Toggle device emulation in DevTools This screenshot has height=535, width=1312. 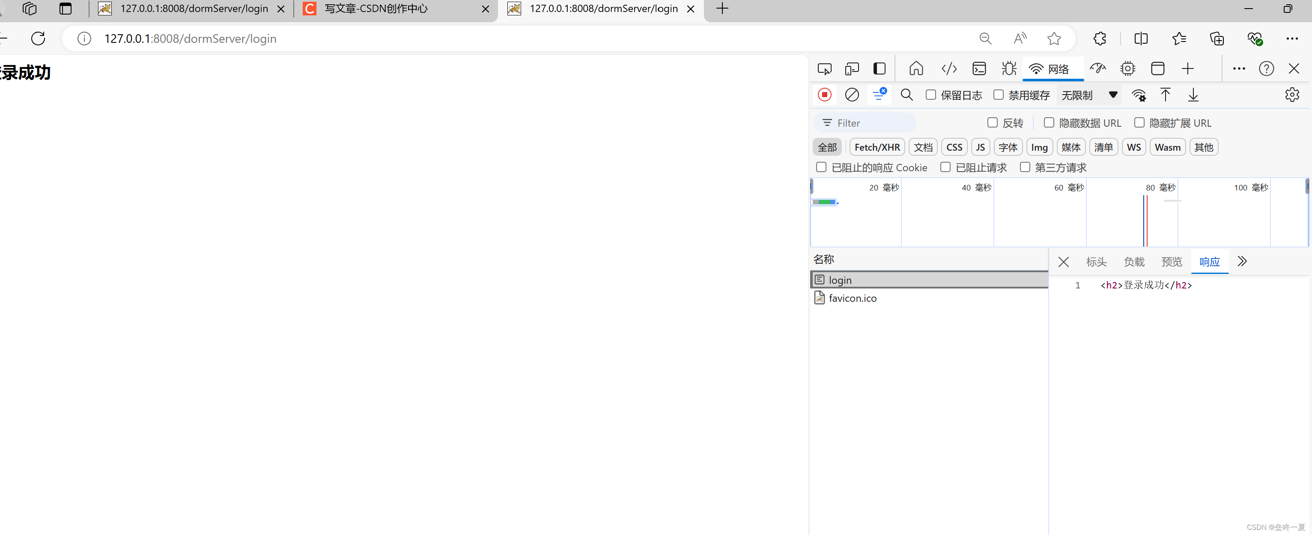(x=852, y=69)
